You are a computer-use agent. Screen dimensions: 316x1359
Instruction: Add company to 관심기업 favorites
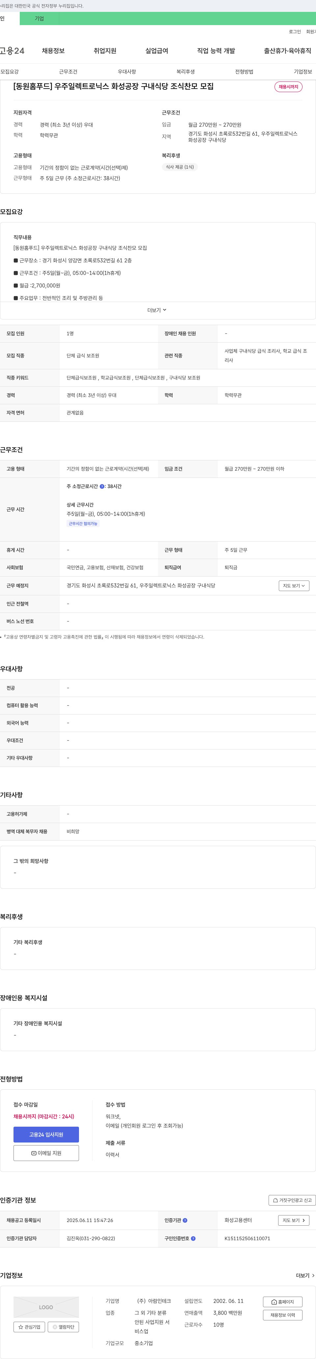[29, 1326]
